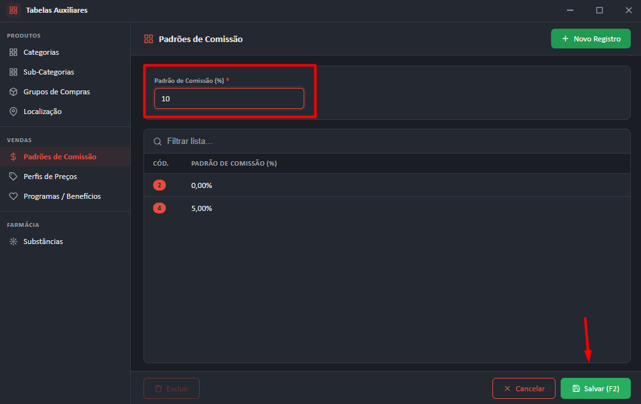Click the search magnifier icon in filter
The image size is (641, 404).
pyautogui.click(x=158, y=141)
